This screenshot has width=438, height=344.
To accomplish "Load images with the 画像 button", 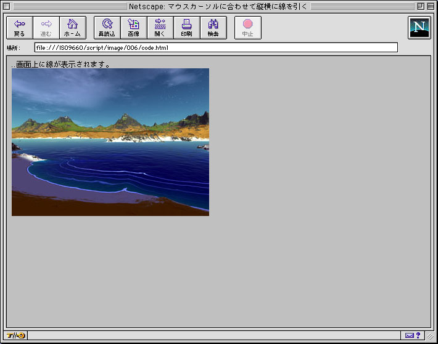I will point(133,28).
